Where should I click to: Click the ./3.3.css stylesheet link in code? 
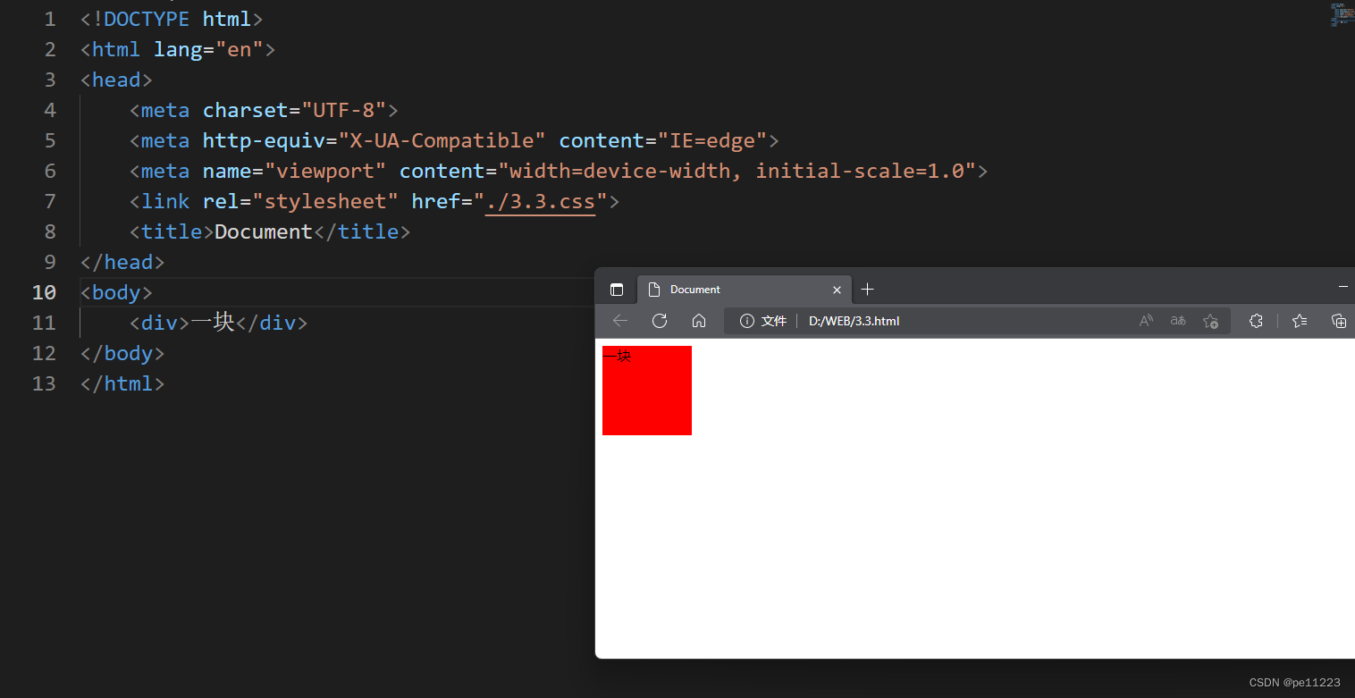540,201
